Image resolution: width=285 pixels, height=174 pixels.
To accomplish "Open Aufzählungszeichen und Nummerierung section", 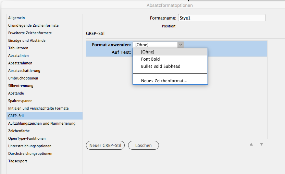I will coord(42,123).
